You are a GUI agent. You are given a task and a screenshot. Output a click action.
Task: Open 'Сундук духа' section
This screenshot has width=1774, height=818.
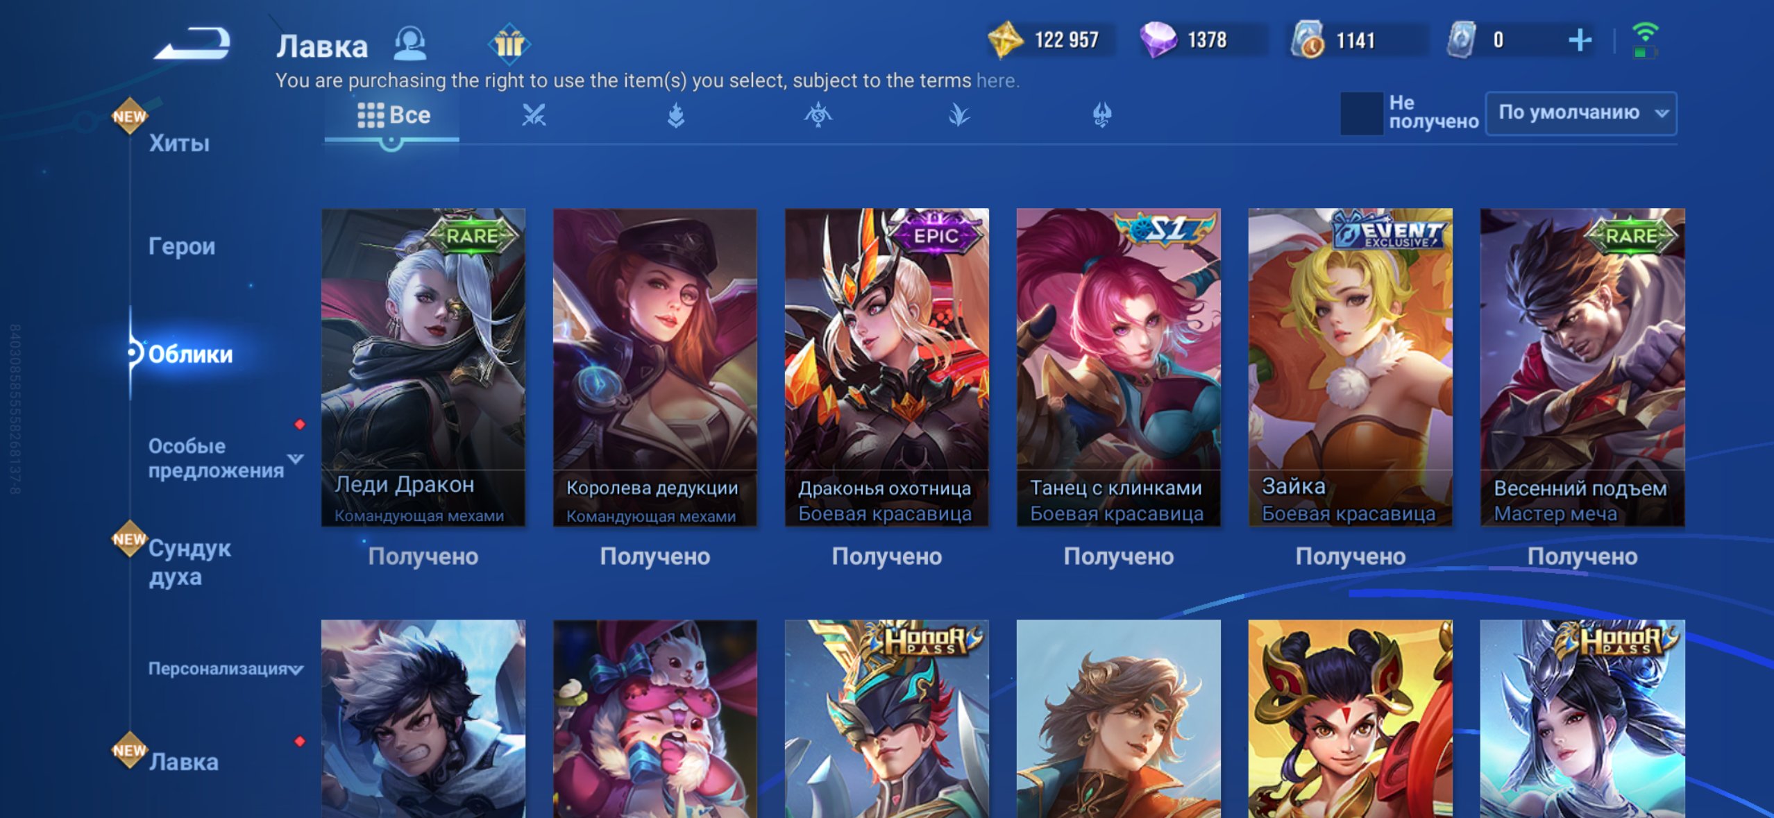coord(189,562)
